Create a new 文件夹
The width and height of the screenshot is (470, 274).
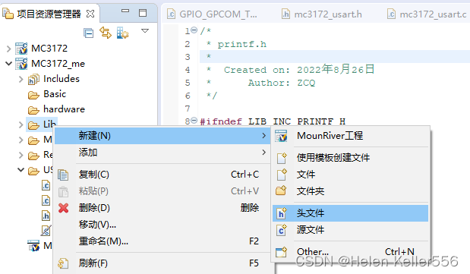(x=350, y=191)
